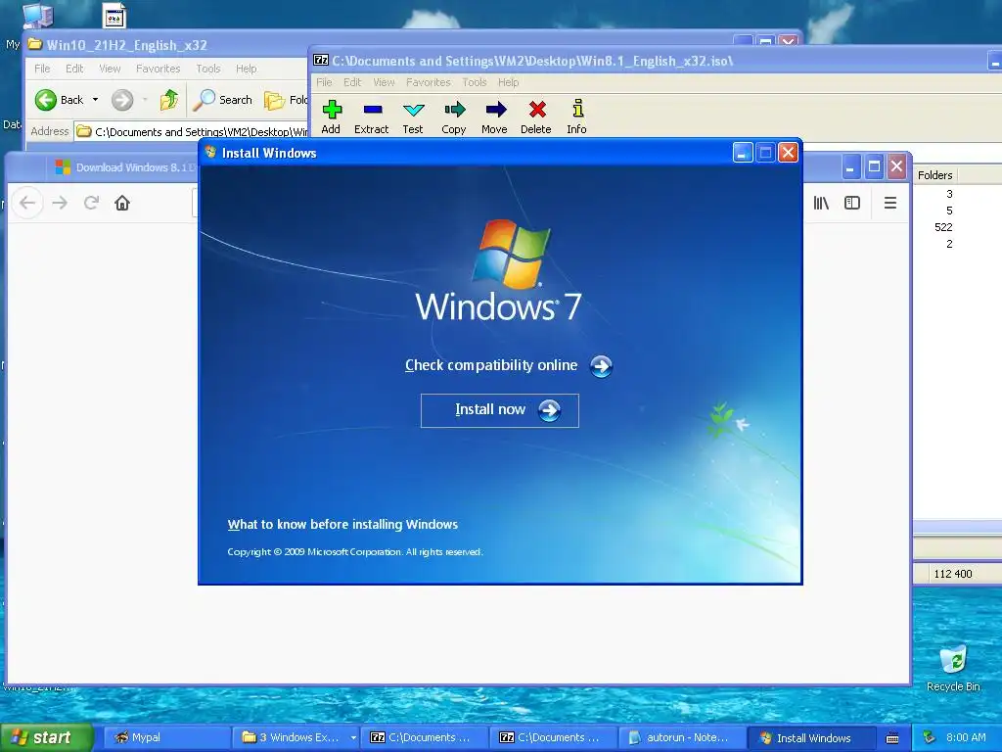
Task: Open the hamburger menu in Mypal browser
Action: coord(890,204)
